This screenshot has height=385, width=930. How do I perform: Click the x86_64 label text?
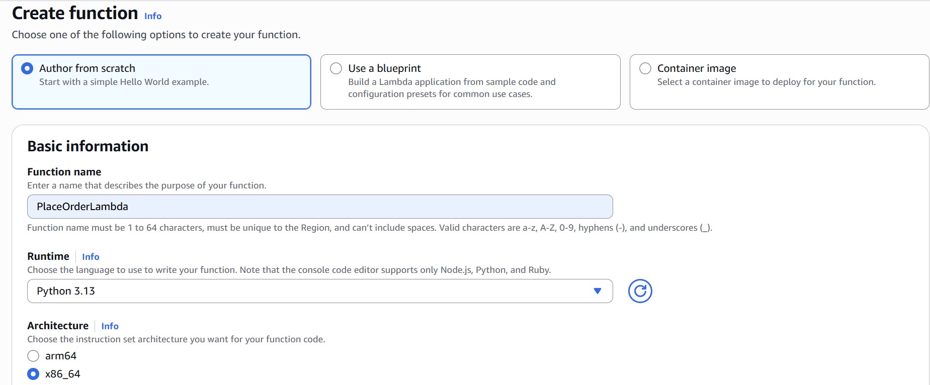[x=62, y=374]
